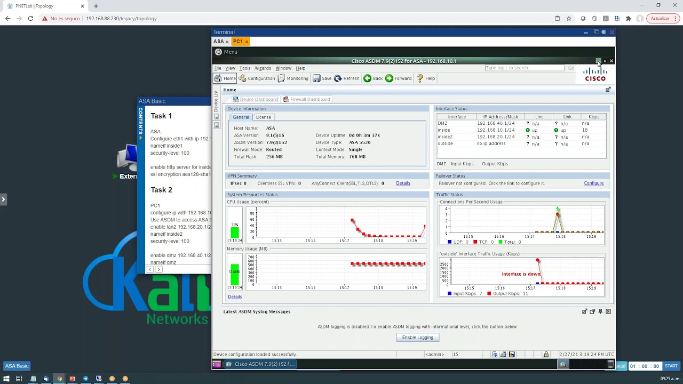
Task: Undock the Home panel with float icon
Action: pyautogui.click(x=608, y=90)
